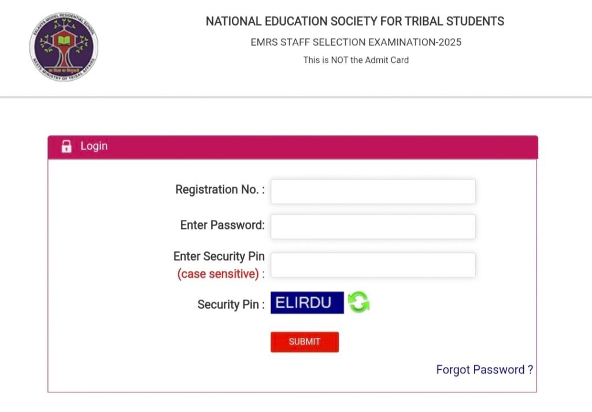Click the grey divider below page header
592x412 pixels.
tap(296, 97)
